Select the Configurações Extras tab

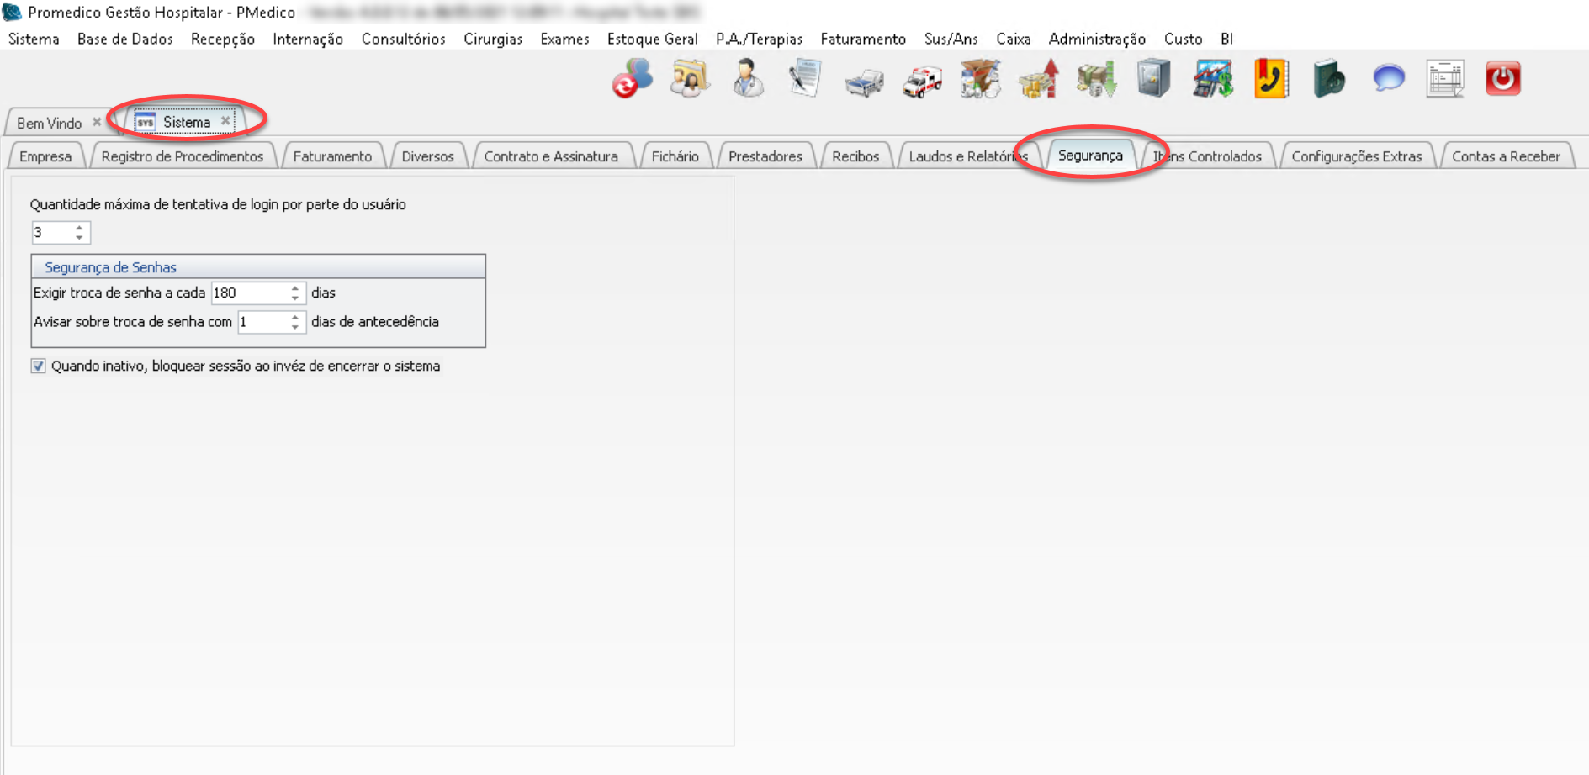coord(1356,156)
